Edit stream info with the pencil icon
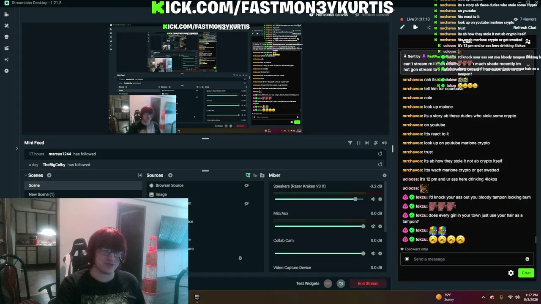The image size is (541, 304). tap(402, 27)
